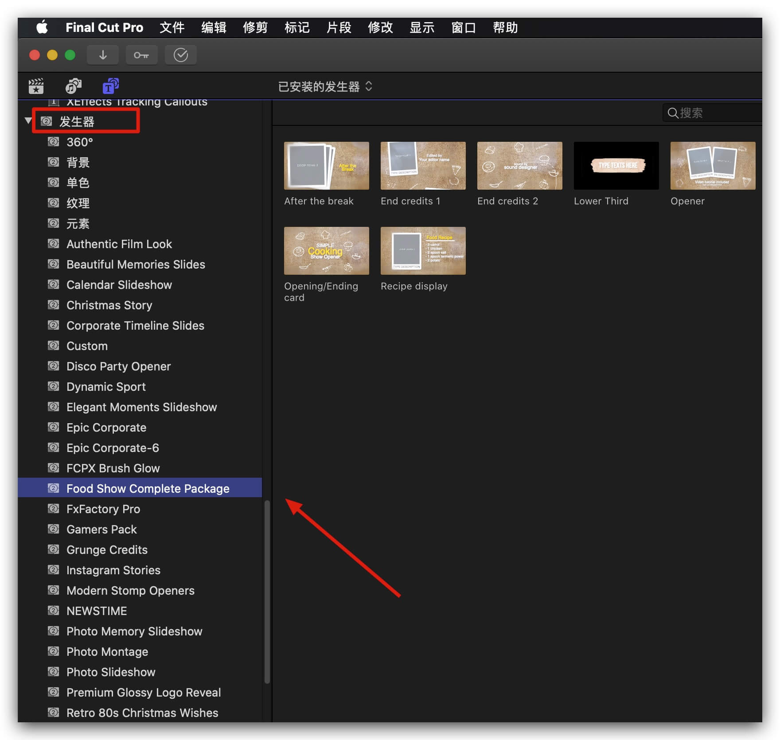Select the Epic Corporate category
This screenshot has height=740, width=780.
point(140,427)
